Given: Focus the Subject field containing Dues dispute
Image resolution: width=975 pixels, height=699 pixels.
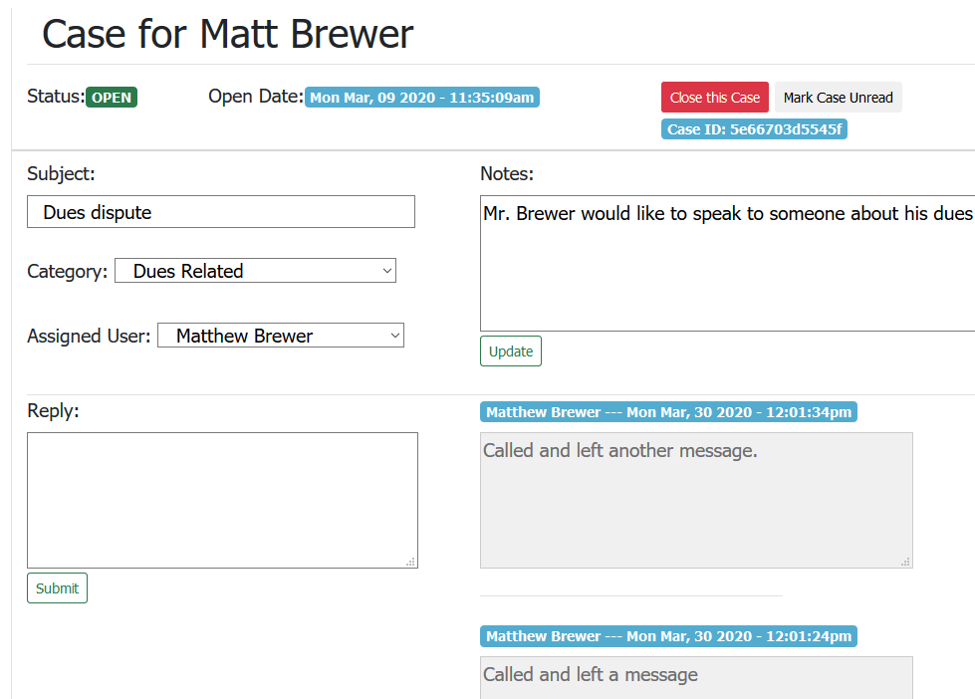Looking at the screenshot, I should 220,212.
